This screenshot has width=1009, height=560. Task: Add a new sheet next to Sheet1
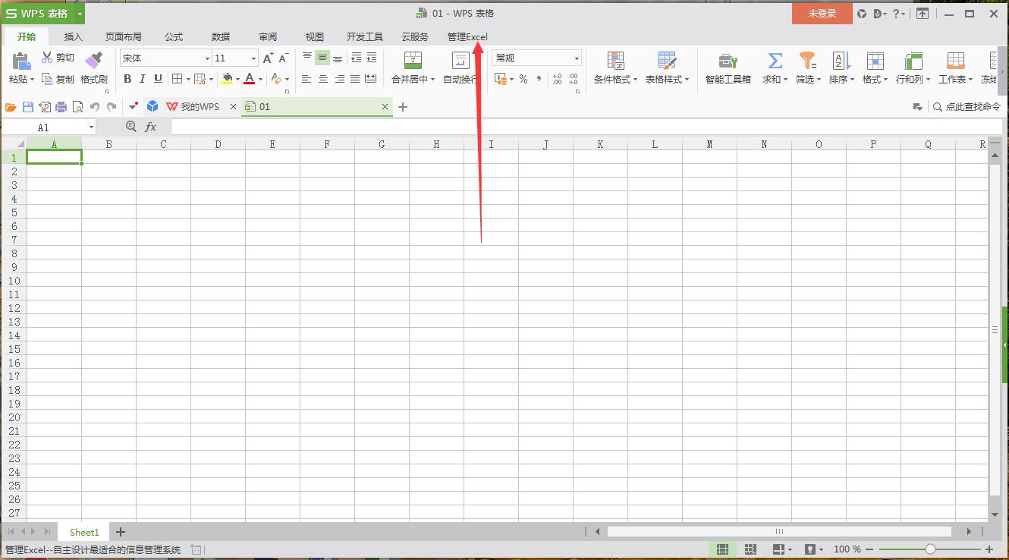pos(120,532)
